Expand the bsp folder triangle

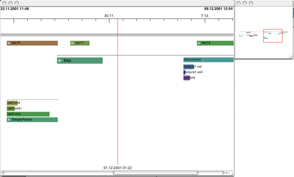point(60,61)
